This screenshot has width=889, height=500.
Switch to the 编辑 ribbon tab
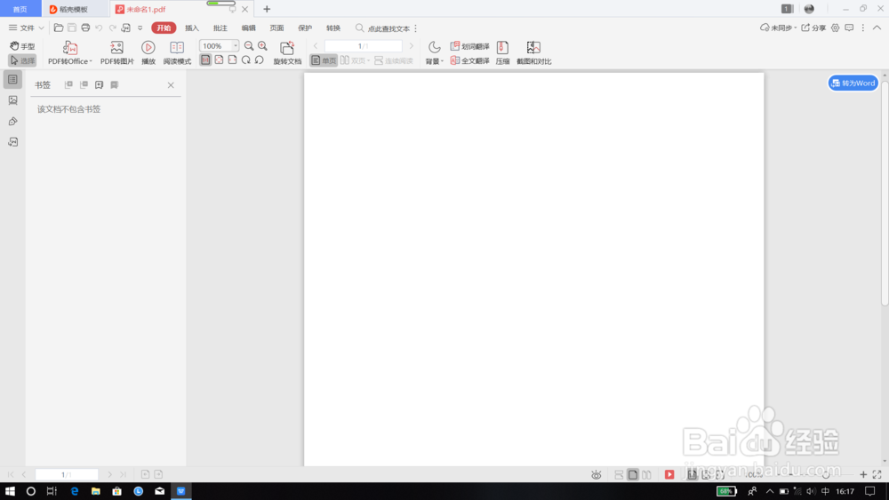[248, 28]
